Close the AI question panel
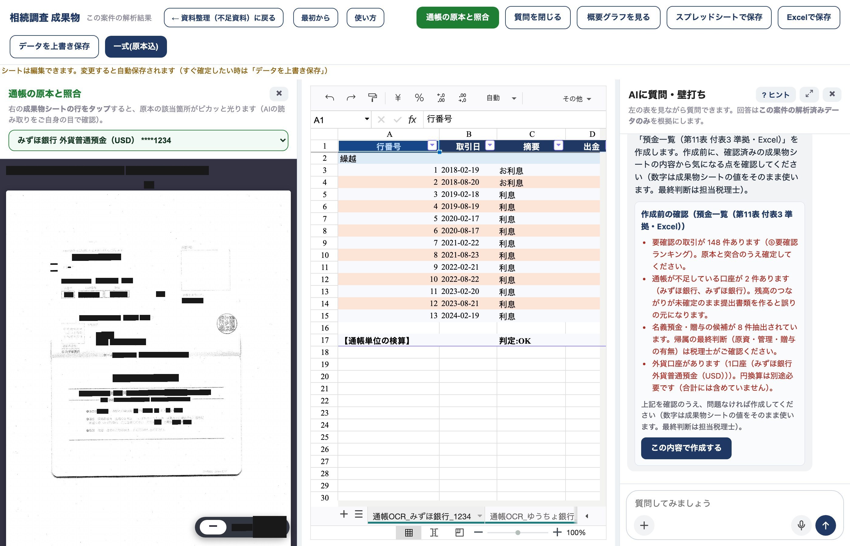850x546 pixels. point(832,94)
